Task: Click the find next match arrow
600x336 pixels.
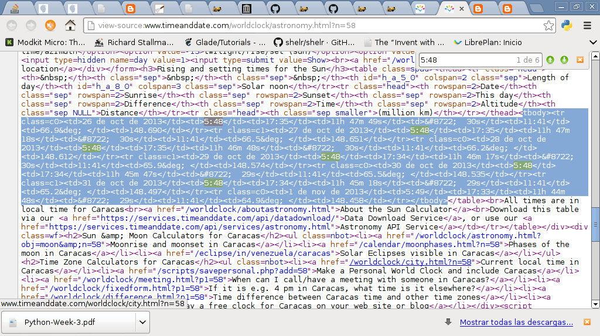Action: coord(564,60)
